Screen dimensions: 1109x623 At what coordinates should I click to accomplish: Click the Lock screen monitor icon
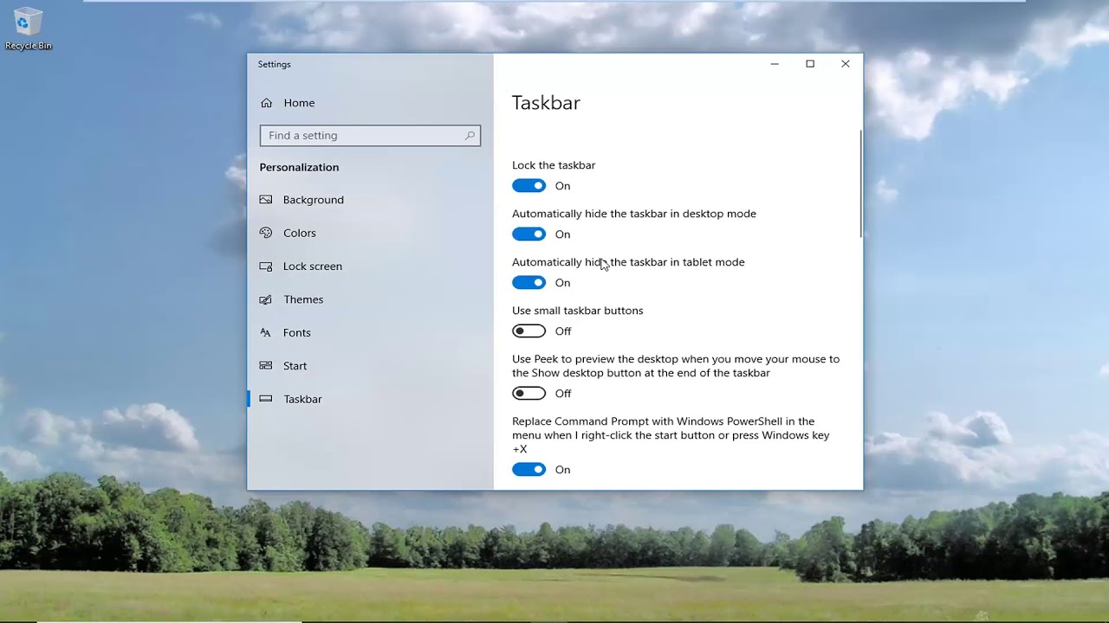[266, 267]
